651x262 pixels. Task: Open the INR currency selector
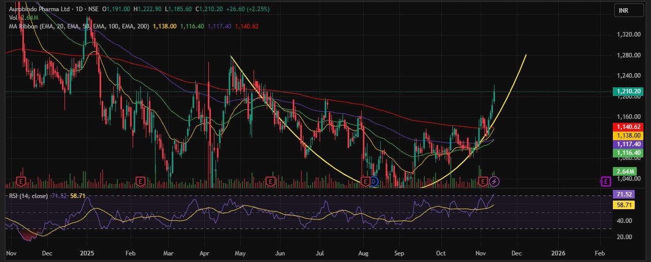click(629, 10)
